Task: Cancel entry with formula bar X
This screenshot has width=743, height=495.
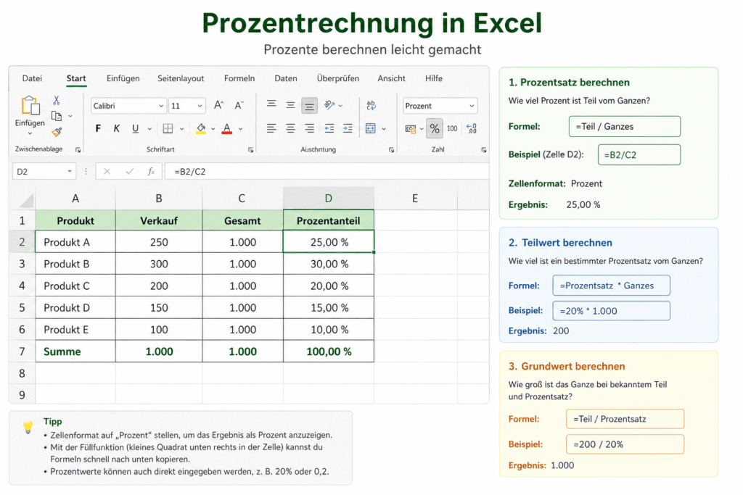Action: 107,171
